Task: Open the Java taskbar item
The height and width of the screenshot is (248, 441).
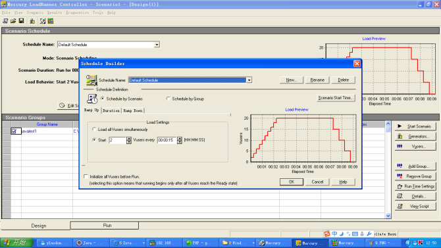Action: coord(90,243)
